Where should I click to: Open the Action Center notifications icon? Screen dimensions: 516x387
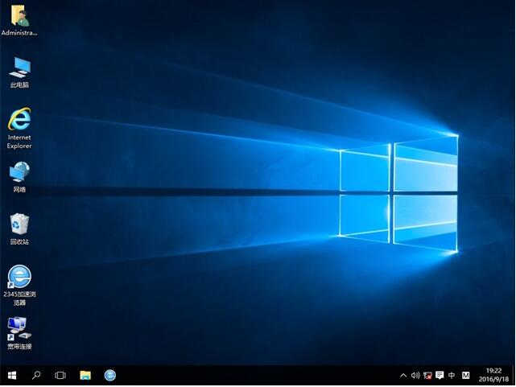pyautogui.click(x=440, y=375)
